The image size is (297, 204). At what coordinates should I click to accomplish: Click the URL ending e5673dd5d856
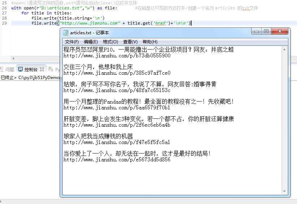pyautogui.click(x=117, y=160)
